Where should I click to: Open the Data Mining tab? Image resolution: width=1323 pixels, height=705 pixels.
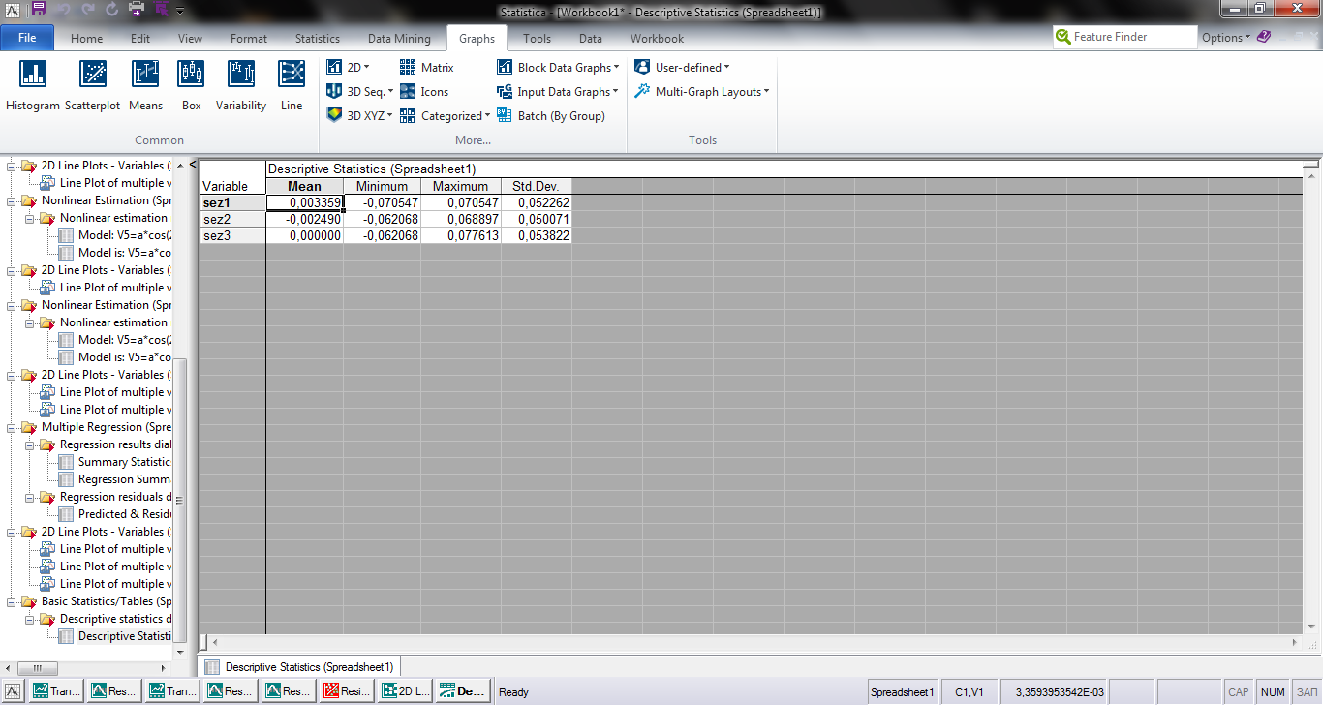click(x=399, y=39)
